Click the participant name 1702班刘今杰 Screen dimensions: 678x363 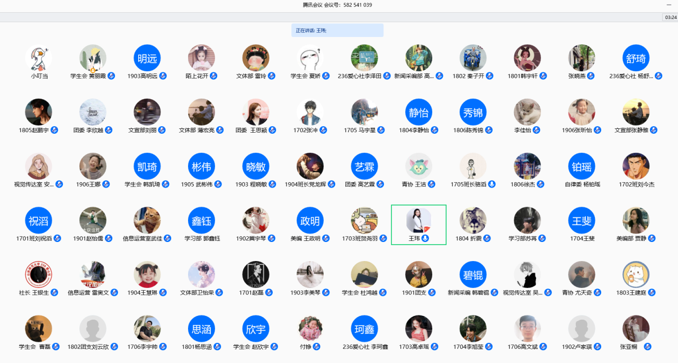(636, 184)
